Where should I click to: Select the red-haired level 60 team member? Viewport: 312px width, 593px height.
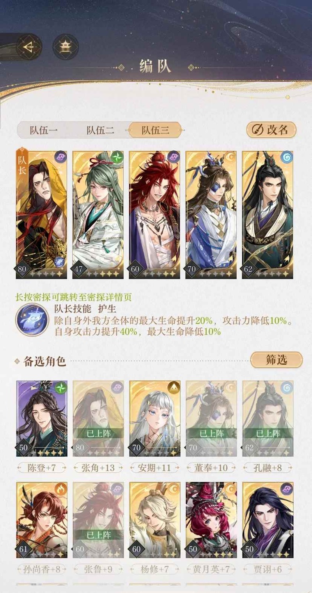tap(154, 215)
